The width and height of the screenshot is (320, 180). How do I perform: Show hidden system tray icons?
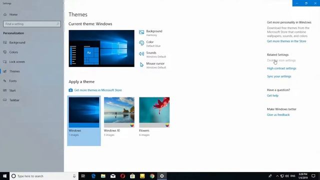(277, 176)
